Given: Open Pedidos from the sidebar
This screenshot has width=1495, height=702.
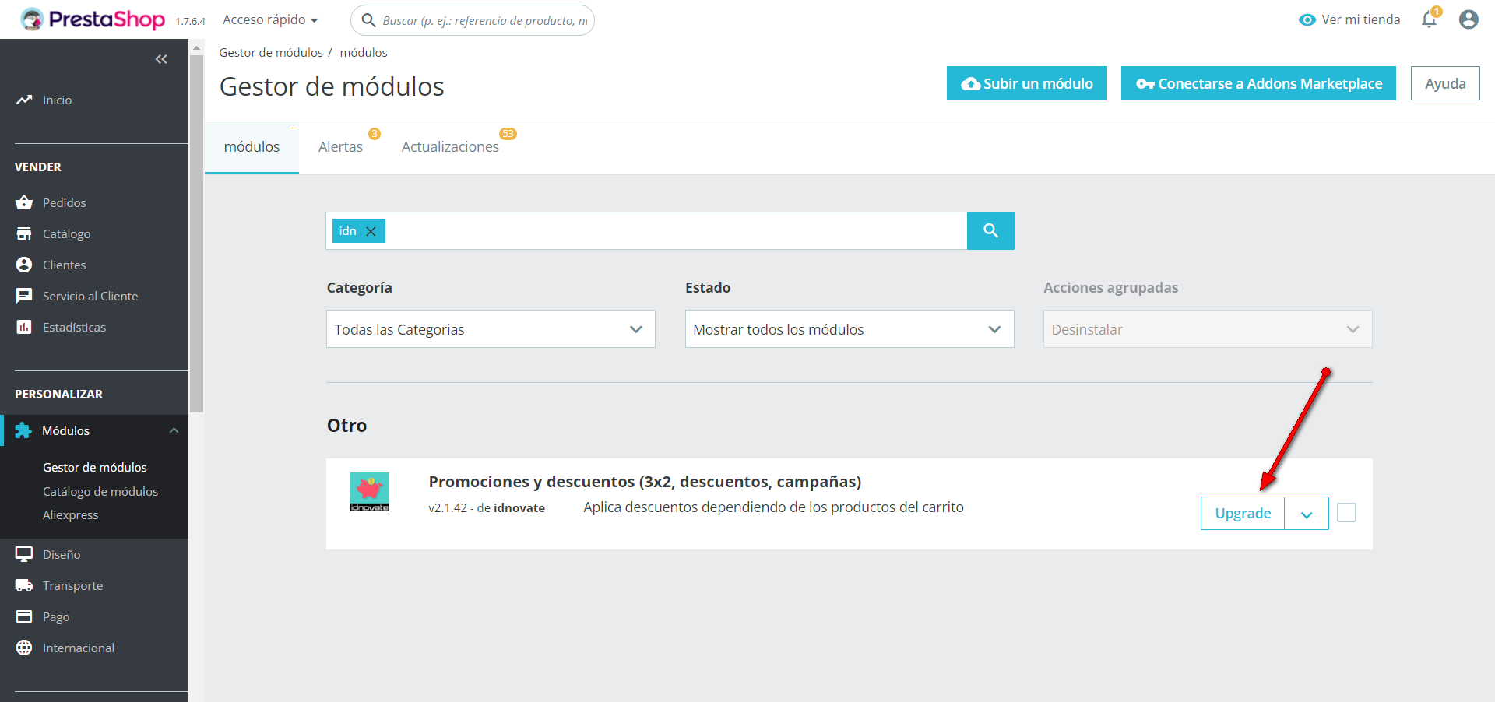Looking at the screenshot, I should point(64,202).
